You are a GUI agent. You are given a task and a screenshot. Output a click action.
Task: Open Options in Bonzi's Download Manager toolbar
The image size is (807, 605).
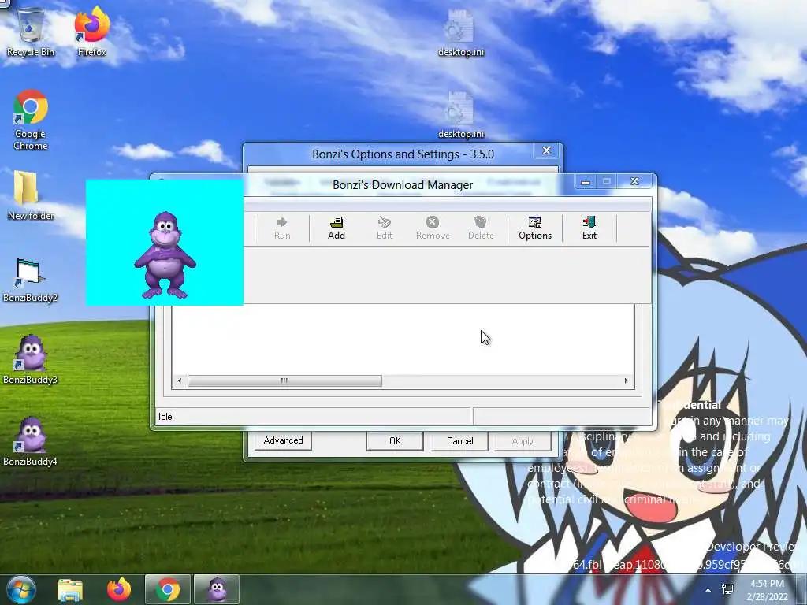pos(535,228)
